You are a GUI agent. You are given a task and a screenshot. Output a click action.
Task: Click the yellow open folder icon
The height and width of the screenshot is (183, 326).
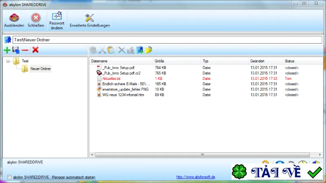point(149,50)
